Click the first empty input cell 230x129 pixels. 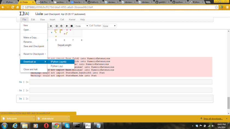pyautogui.click(x=121, y=82)
